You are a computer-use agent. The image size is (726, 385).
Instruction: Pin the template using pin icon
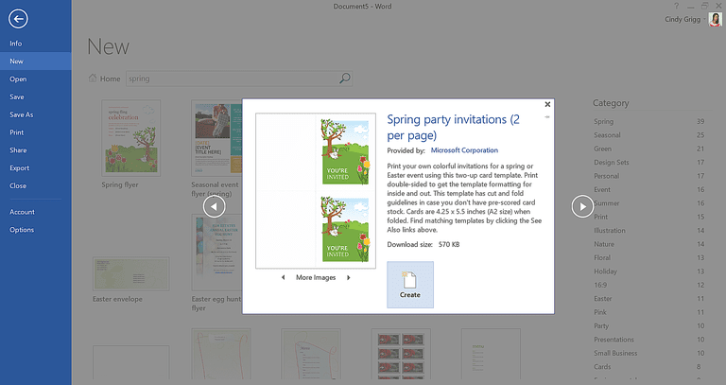coord(547,117)
